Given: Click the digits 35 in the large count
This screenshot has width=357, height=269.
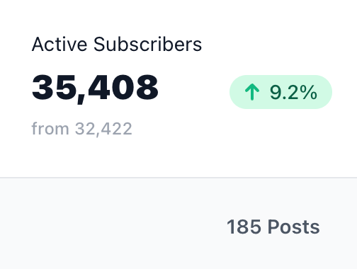Looking at the screenshot, I should click(53, 88).
